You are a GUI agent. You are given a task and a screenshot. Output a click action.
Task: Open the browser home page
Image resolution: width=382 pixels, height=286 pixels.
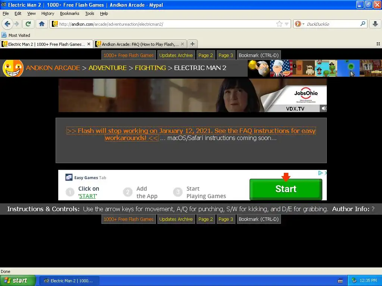click(x=42, y=24)
